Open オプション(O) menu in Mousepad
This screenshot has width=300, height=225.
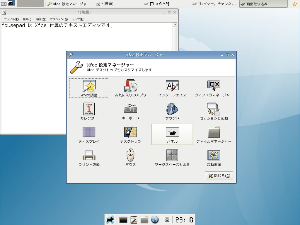click(59, 19)
